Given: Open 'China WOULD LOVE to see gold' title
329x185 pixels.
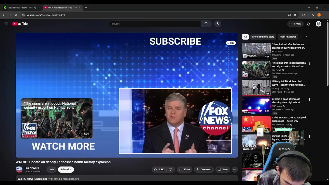Looking at the screenshot, I should coord(289,119).
